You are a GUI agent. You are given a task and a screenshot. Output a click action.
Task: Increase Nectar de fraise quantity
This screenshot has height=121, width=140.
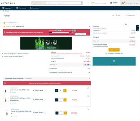tap(65, 113)
